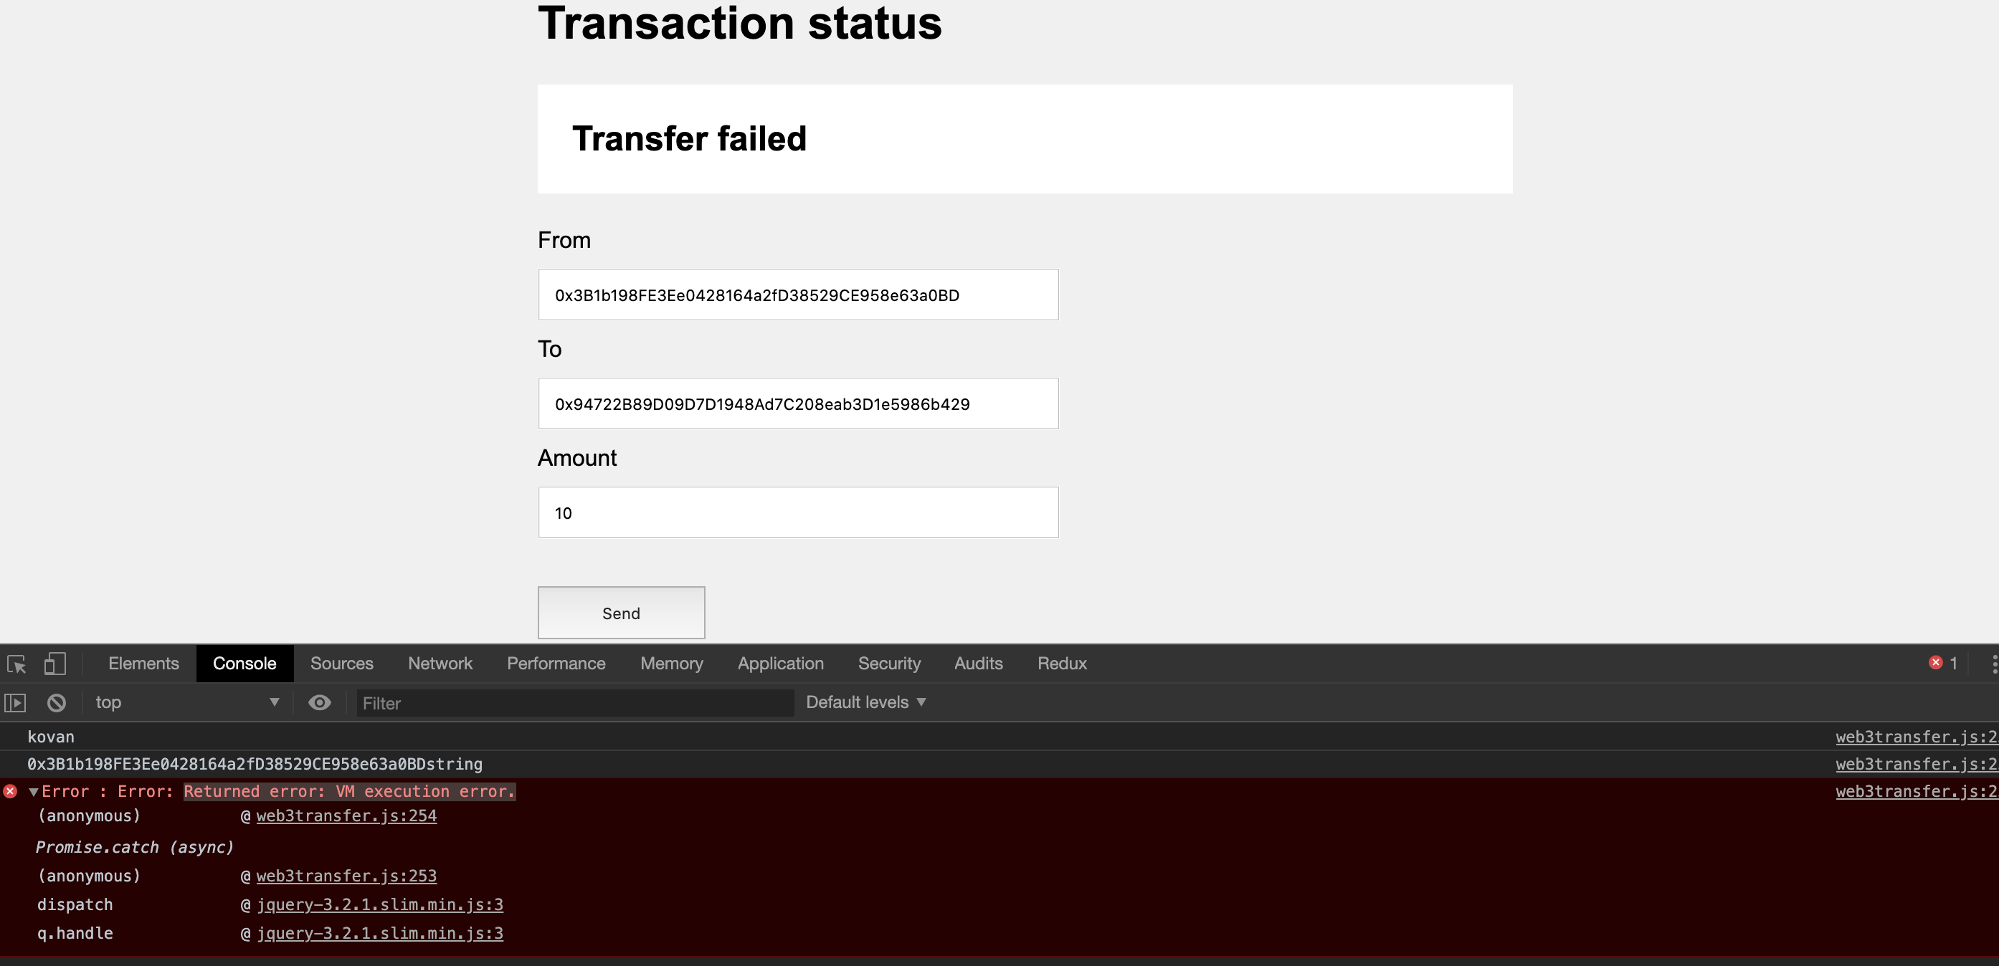Viewport: 1999px width, 966px height.
Task: Open the Application panel in DevTools
Action: coord(780,663)
